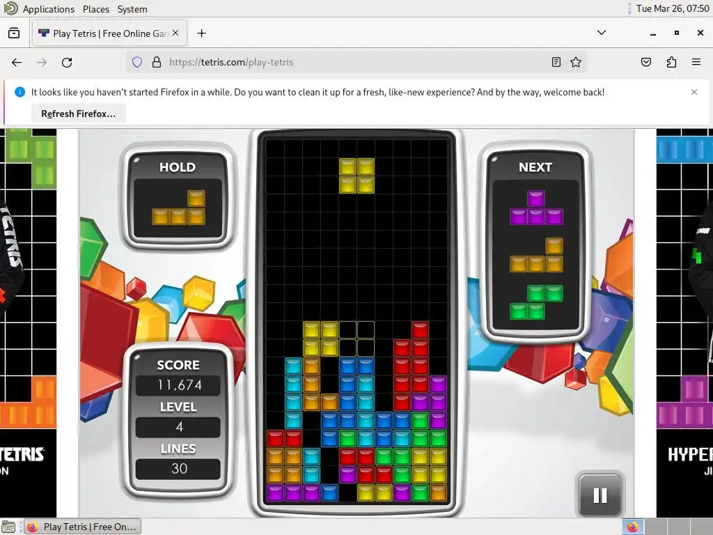Reload the Tetris page
Screen dimensions: 713x535
[x=67, y=62]
